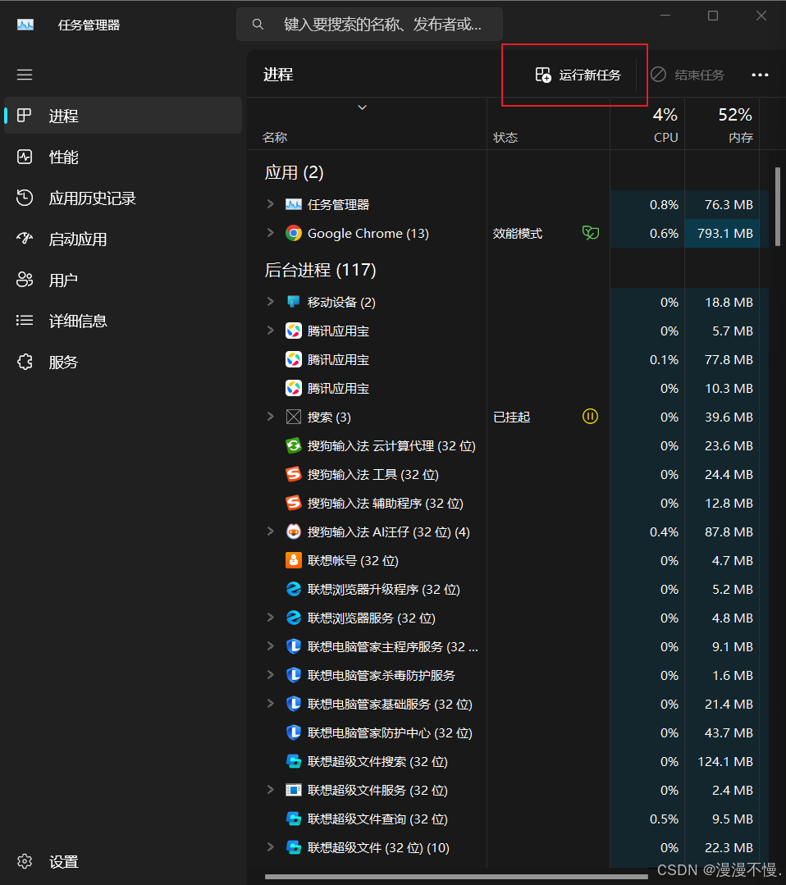Click the 运行新任务 button

[578, 75]
